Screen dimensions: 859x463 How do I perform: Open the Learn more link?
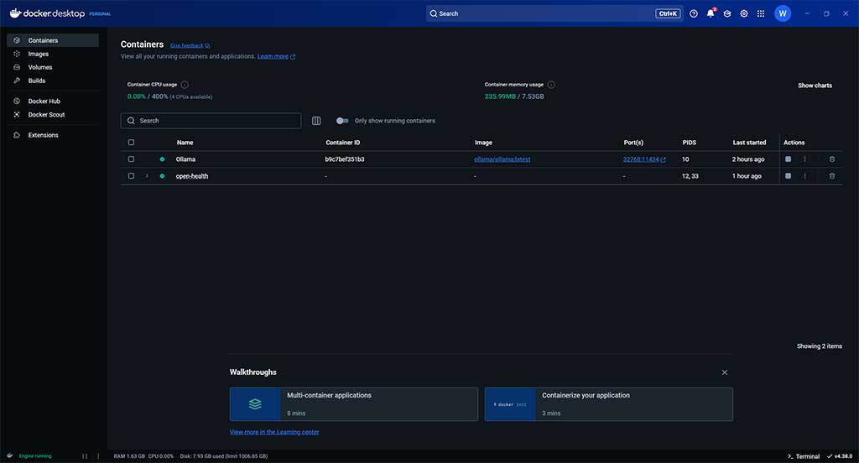(x=276, y=56)
